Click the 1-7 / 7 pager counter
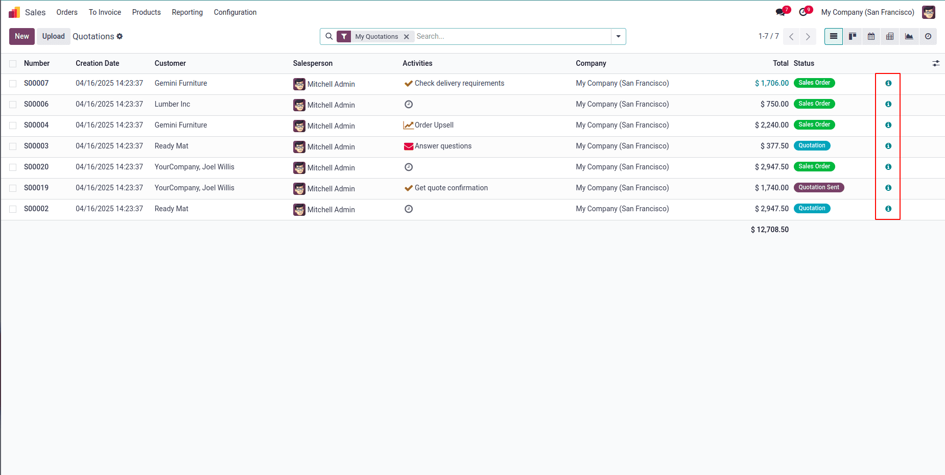The width and height of the screenshot is (945, 475). tap(768, 36)
